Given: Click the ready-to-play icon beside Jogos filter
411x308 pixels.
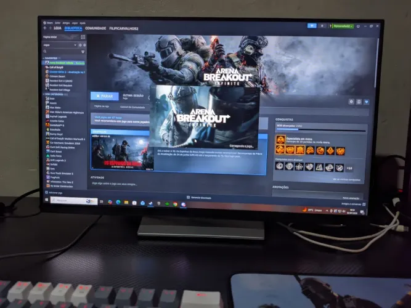Looking at the screenshot, I should 84,45.
